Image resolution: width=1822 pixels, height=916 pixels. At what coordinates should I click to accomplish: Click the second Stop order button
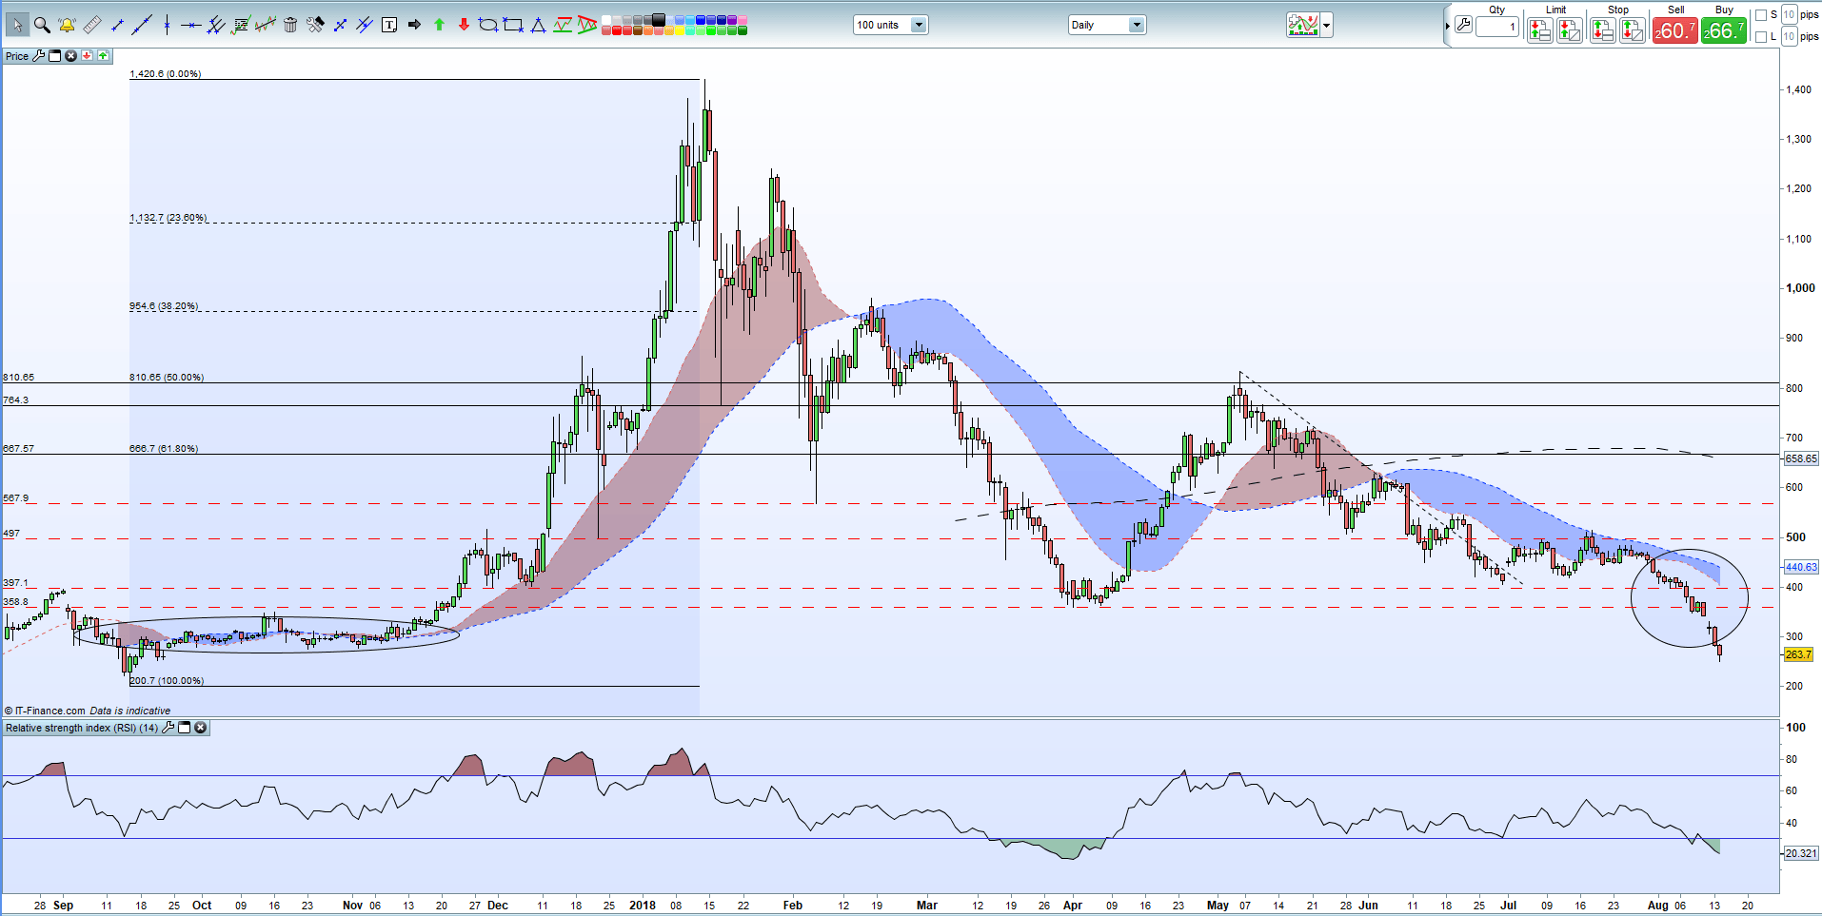1633,30
